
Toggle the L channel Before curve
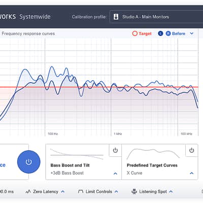tap(160, 33)
